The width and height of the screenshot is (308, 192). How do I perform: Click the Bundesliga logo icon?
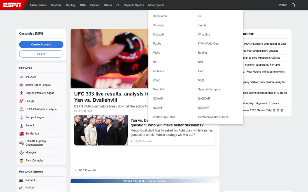[x=21, y=133]
